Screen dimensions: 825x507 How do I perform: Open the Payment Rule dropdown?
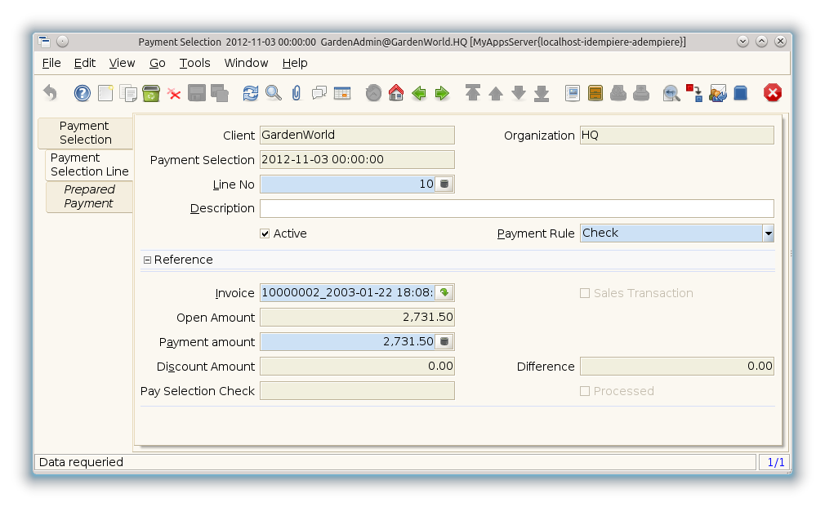(768, 233)
